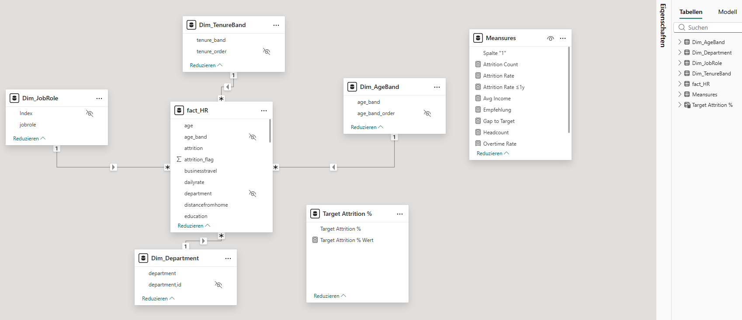Expand Dim_Department in the Tabellen list
The width and height of the screenshot is (742, 320).
coord(680,53)
